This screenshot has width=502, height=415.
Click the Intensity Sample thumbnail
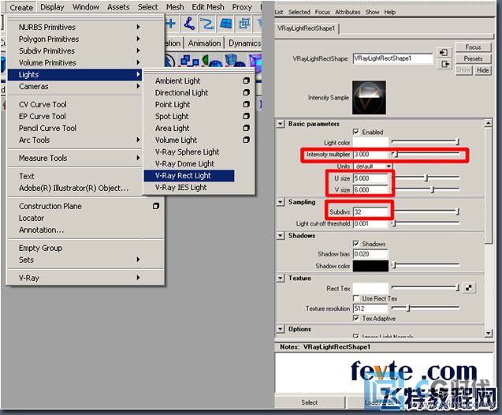369,97
